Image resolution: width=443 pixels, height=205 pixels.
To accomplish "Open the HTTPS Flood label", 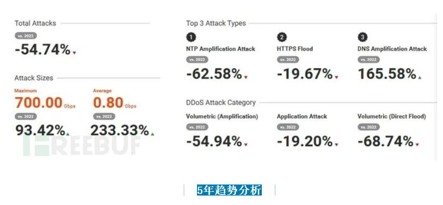I will click(294, 49).
